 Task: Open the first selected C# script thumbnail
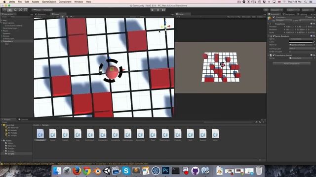click(40, 133)
